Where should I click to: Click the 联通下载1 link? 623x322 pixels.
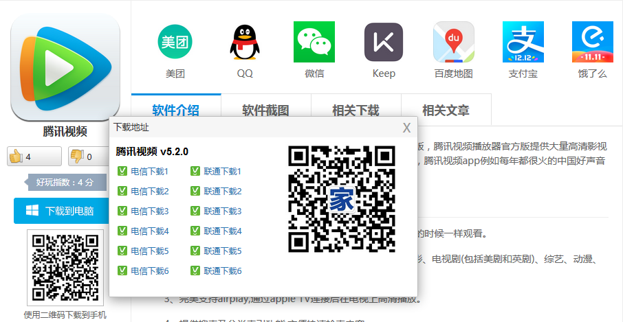coord(223,172)
